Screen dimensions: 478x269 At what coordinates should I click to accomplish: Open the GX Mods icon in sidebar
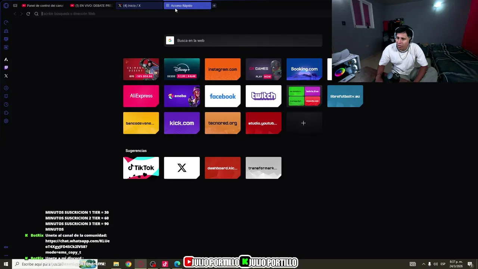coord(6,39)
